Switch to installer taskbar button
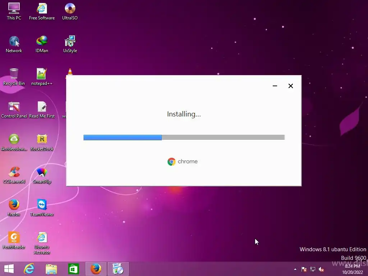368x276 pixels. click(x=118, y=269)
